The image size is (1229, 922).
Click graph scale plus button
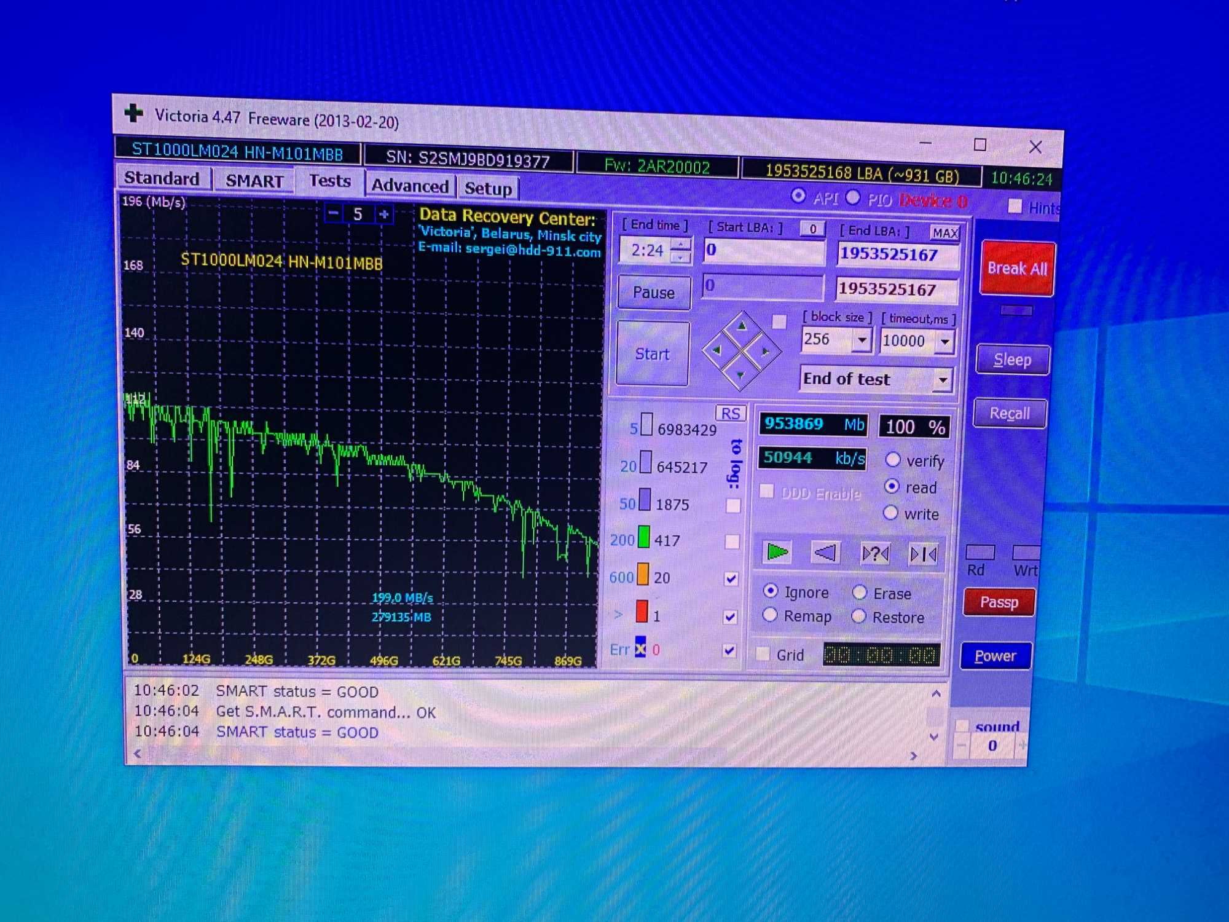pyautogui.click(x=384, y=215)
